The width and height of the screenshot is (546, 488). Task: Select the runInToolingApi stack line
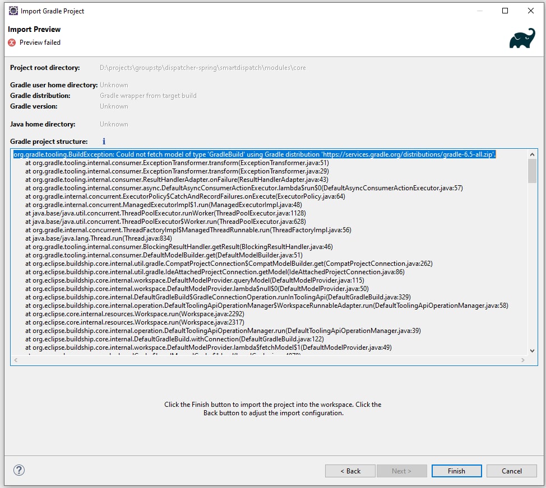tap(218, 297)
